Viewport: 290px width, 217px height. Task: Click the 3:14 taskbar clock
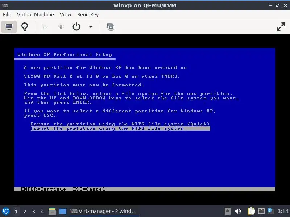tap(283, 211)
